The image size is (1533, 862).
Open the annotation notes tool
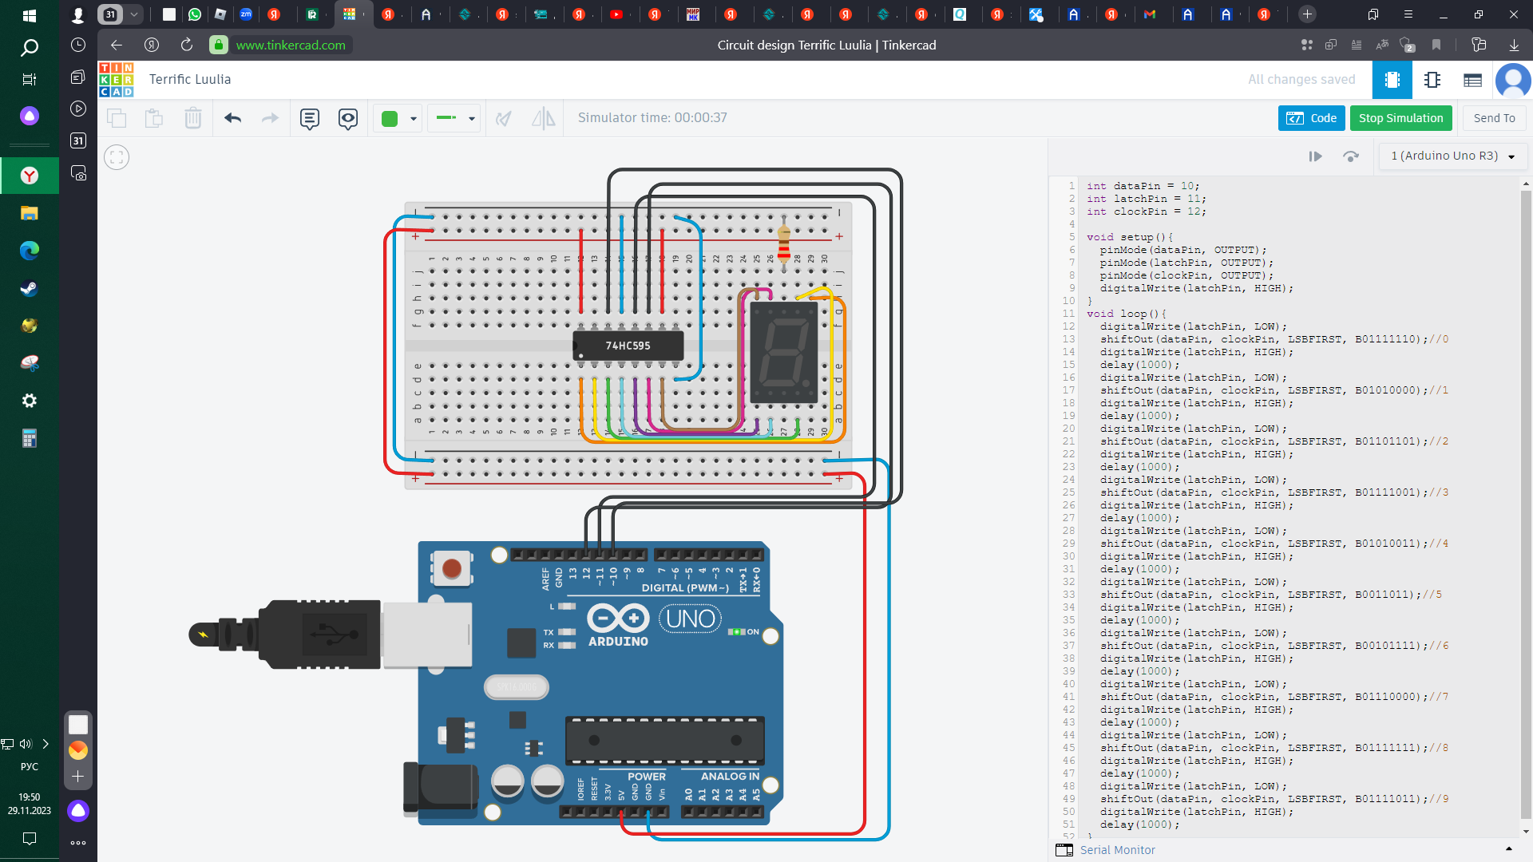309,117
